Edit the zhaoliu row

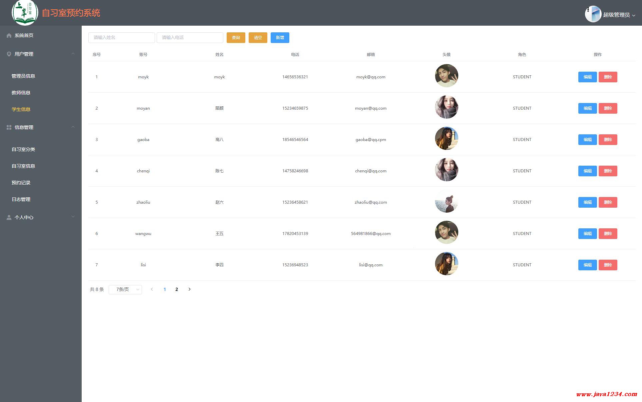[x=588, y=202]
